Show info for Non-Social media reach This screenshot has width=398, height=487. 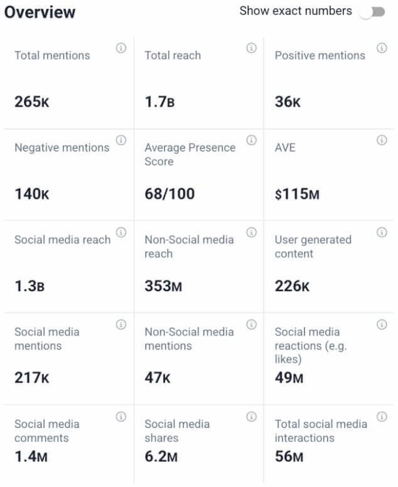pyautogui.click(x=251, y=232)
